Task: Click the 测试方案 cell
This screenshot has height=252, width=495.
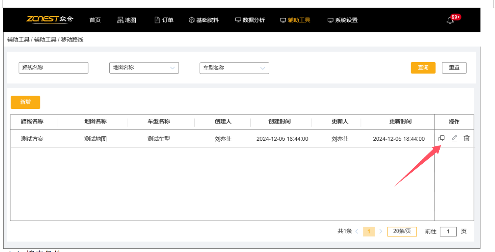Action: point(32,139)
